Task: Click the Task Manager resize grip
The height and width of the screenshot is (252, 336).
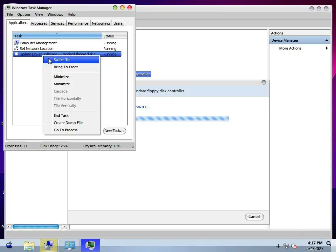Action: 133,147
